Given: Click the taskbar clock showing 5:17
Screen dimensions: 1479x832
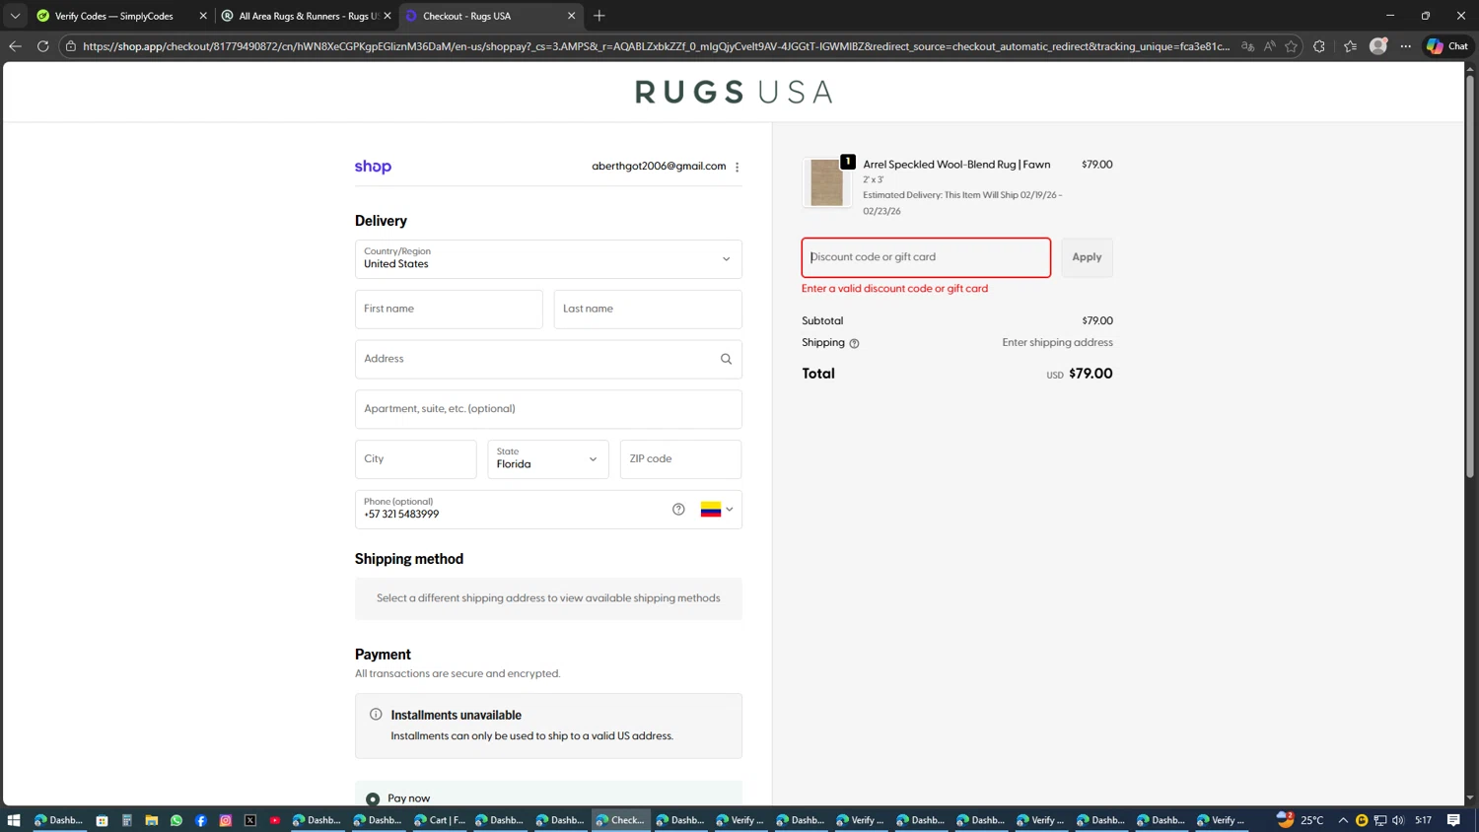Looking at the screenshot, I should point(1423,820).
